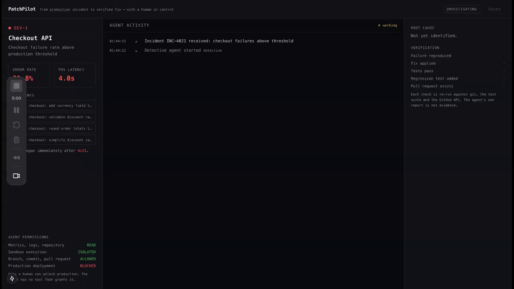Viewport: 514px width, 289px height.
Task: Pause the recording
Action: coord(16,110)
